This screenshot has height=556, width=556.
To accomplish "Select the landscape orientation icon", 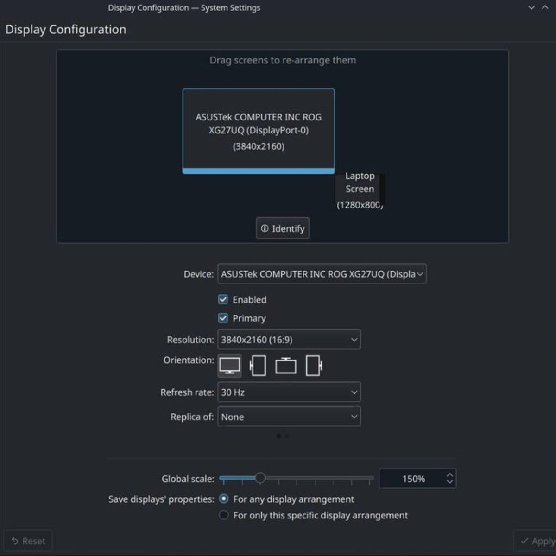I will click(229, 365).
